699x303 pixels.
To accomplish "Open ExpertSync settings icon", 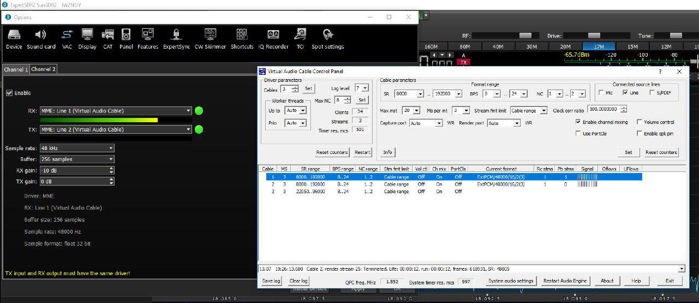I will 176,35.
